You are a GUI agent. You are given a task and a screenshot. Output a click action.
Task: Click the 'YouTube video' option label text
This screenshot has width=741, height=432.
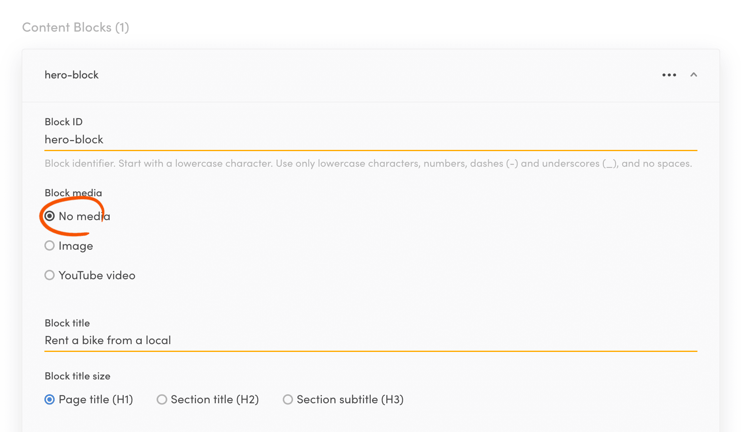pyautogui.click(x=97, y=276)
